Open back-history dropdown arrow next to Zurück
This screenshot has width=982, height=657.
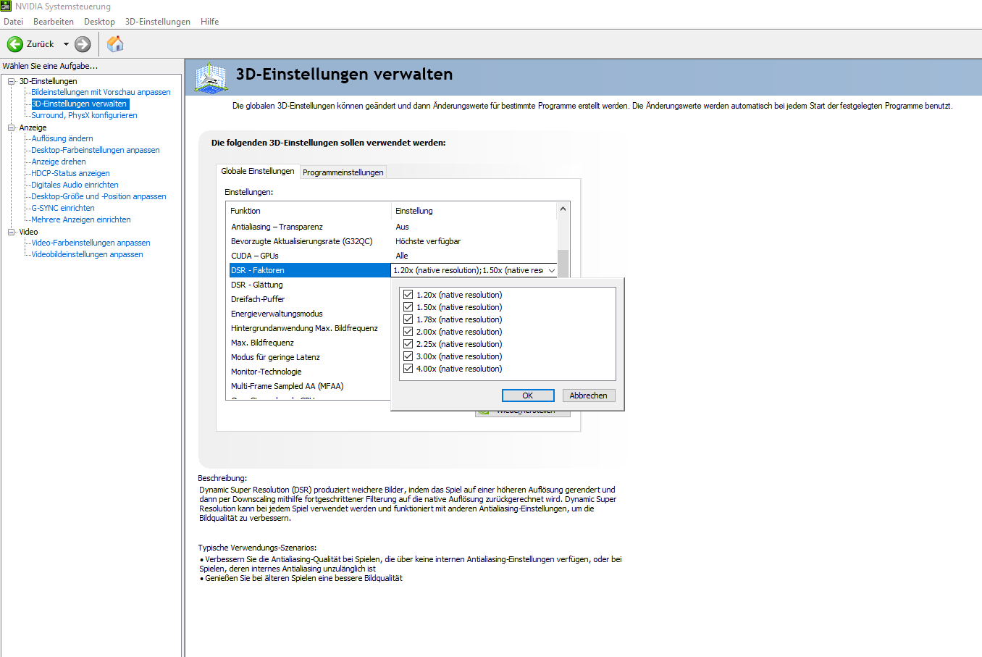coord(66,44)
